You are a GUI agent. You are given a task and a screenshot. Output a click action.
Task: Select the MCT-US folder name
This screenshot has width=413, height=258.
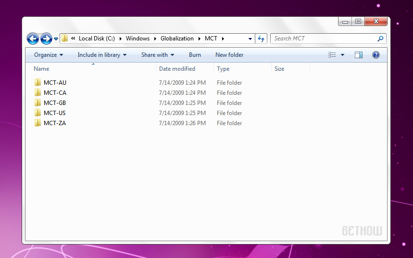[x=54, y=113]
